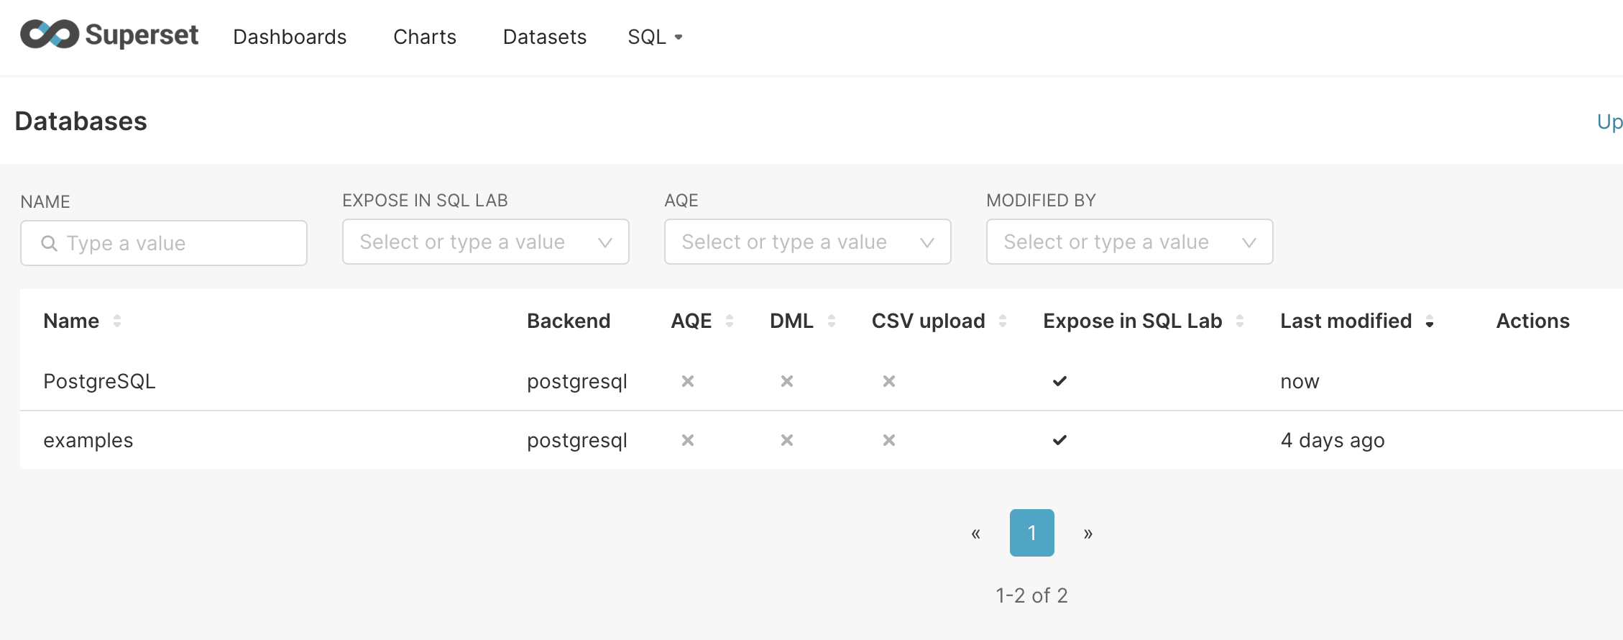Click the Name filter input field
Image resolution: width=1623 pixels, height=640 pixels.
164,242
